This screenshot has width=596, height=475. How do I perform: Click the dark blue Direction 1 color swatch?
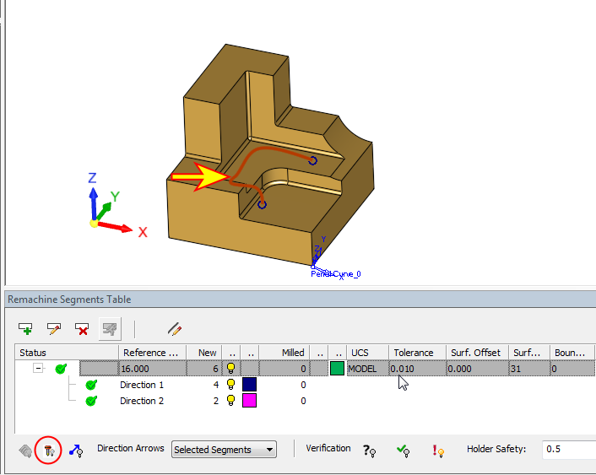point(250,385)
